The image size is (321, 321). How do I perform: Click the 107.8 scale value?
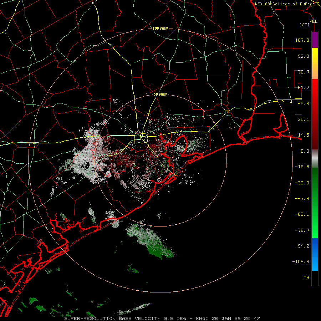coord(302,40)
